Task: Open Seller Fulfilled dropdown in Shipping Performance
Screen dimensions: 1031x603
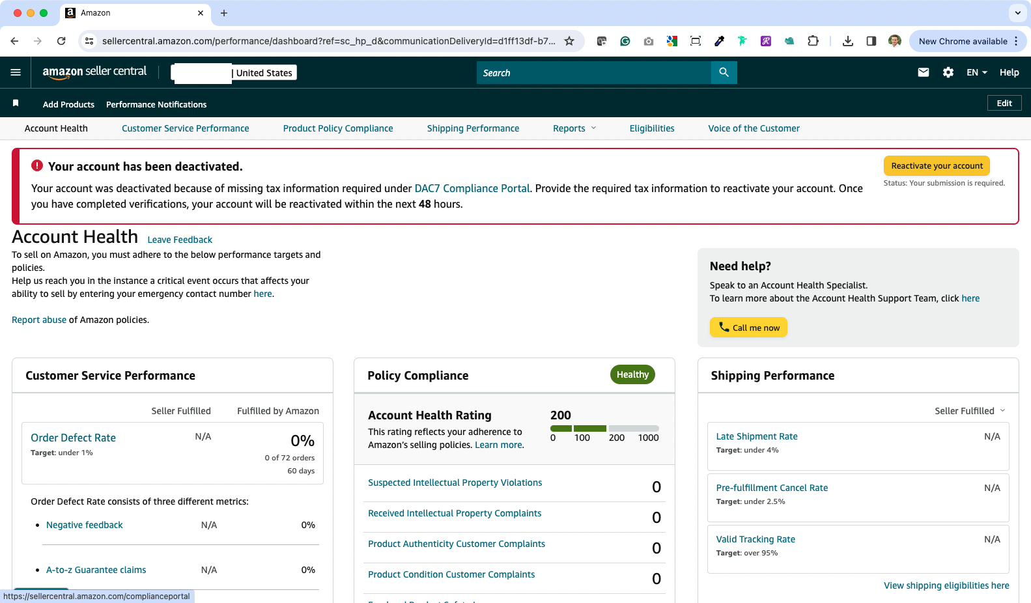Action: point(970,411)
